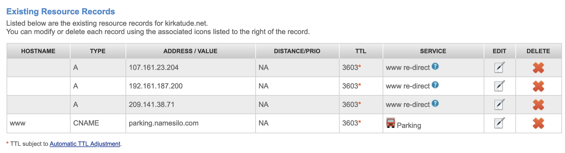
Task: Edit the 107.161.23.204 A record
Action: pyautogui.click(x=499, y=68)
